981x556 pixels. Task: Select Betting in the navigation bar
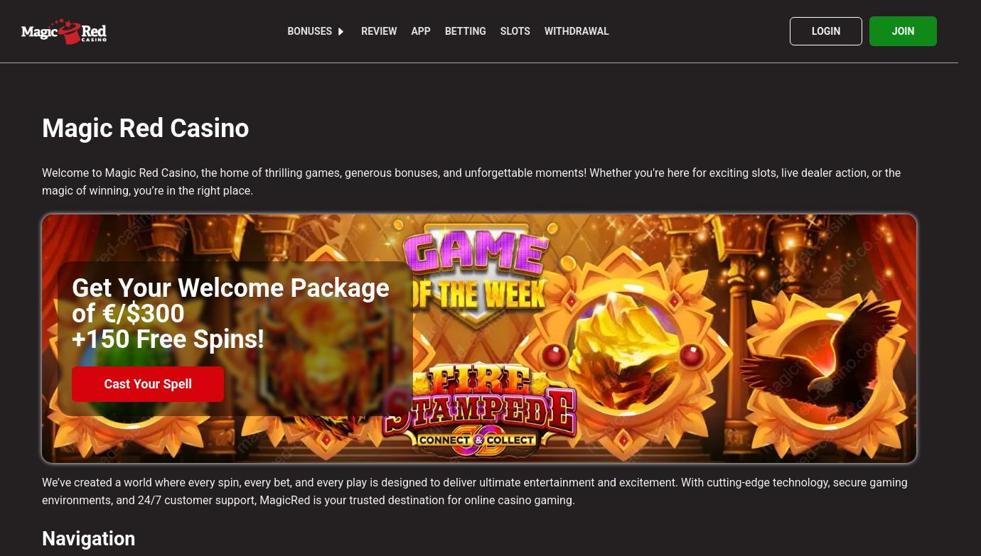tap(466, 31)
